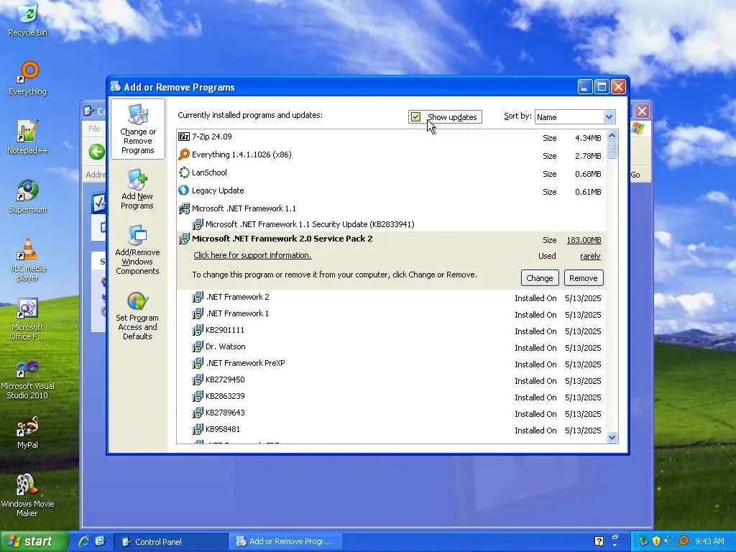Click the Change button for .NET Framework 2.0
This screenshot has width=736, height=552.
tap(540, 278)
